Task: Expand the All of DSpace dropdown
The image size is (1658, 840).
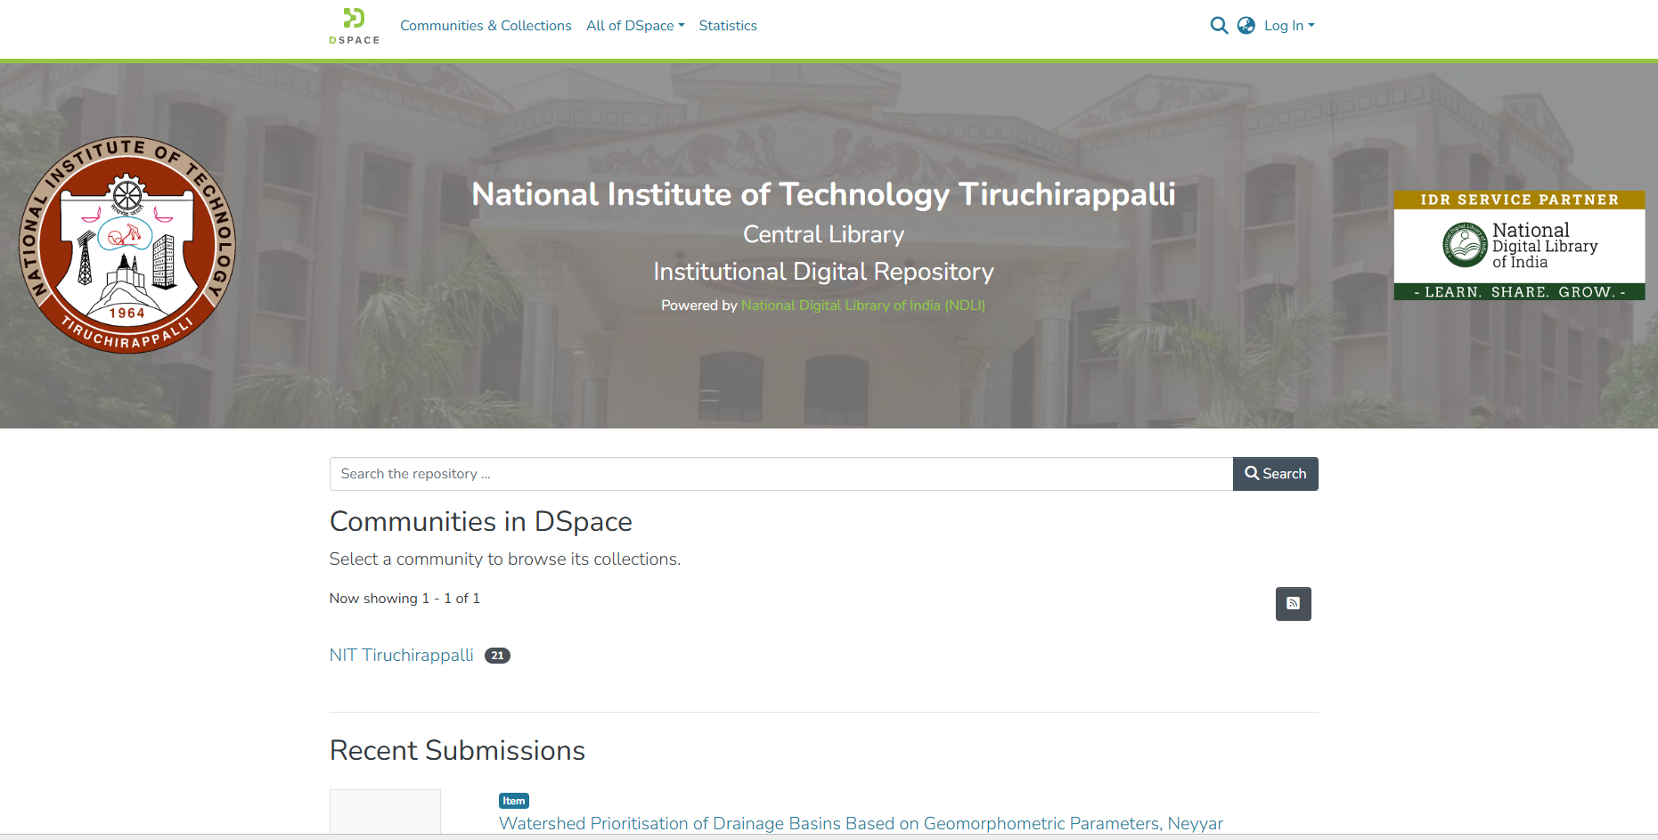Action: (x=635, y=26)
